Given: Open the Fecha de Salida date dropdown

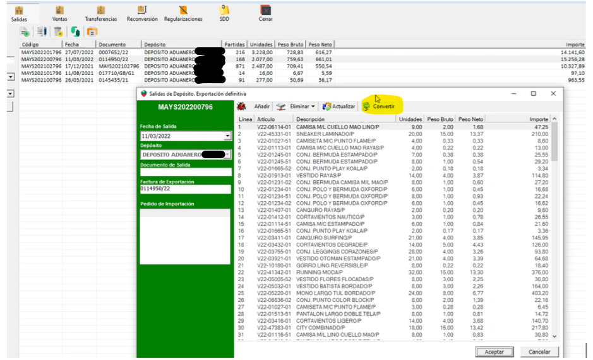Looking at the screenshot, I should tap(227, 136).
